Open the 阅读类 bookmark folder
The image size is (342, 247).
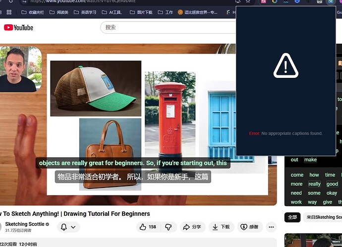(59, 12)
